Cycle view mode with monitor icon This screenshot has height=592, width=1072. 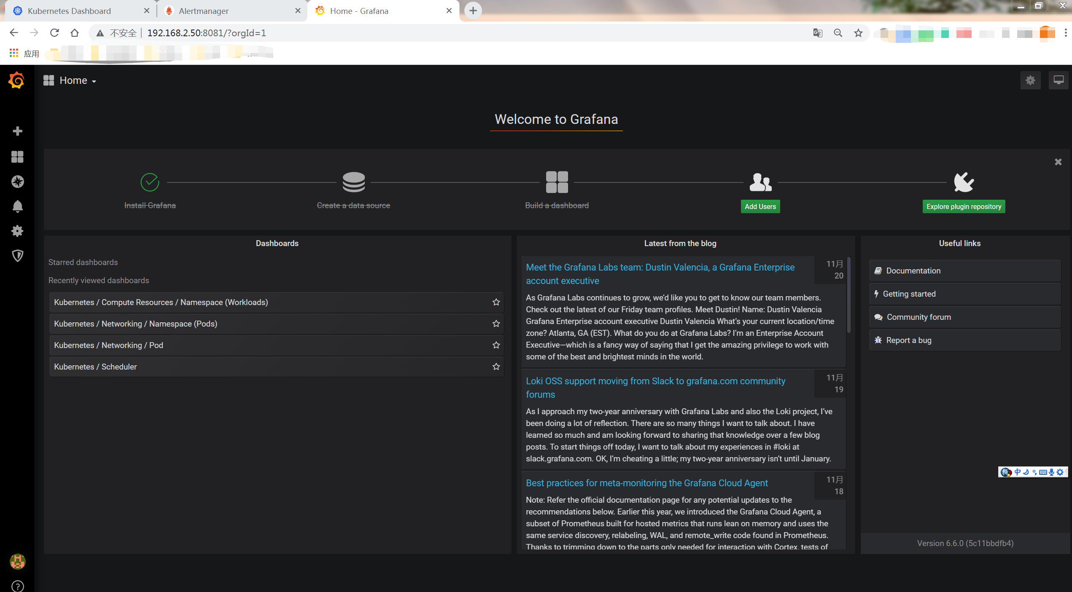(1058, 80)
